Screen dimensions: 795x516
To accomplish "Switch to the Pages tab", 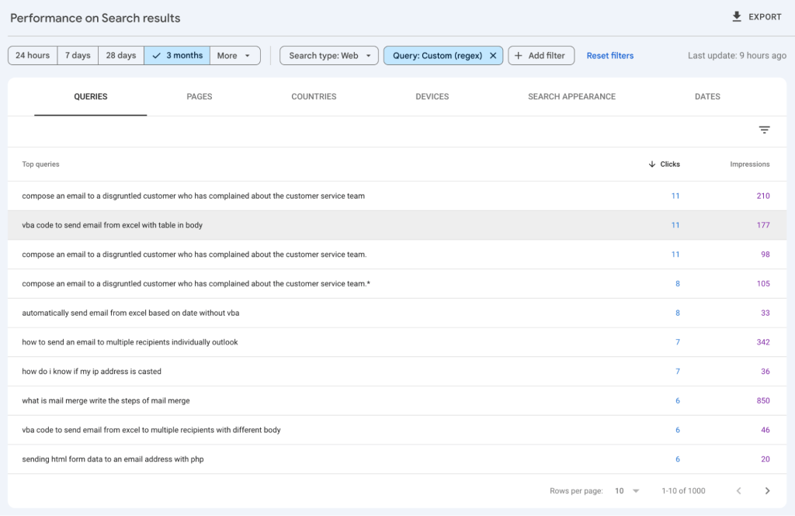I will (x=200, y=97).
